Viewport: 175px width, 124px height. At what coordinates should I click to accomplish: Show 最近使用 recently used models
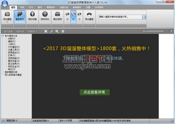(x=58, y=14)
